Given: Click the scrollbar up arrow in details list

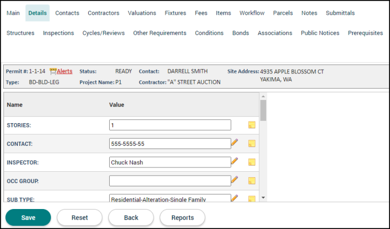Looking at the screenshot, I should 263,97.
